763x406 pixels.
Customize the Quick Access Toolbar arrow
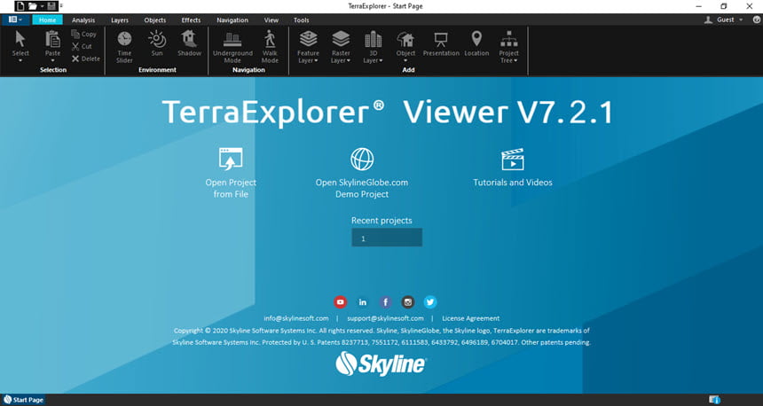(62, 6)
